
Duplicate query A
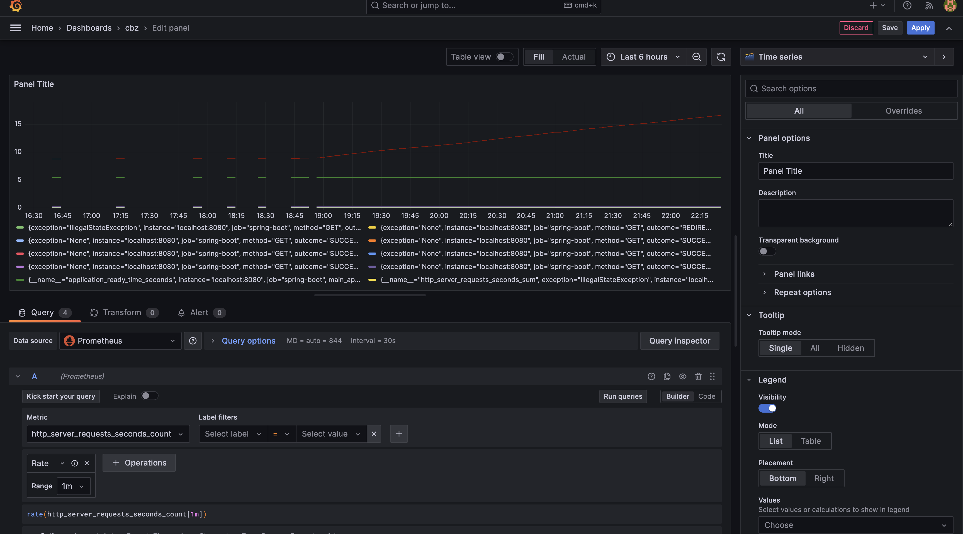pos(667,376)
